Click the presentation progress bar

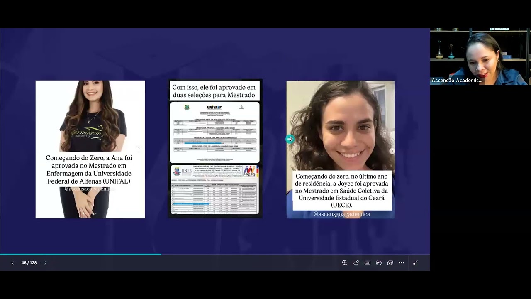pyautogui.click(x=215, y=254)
